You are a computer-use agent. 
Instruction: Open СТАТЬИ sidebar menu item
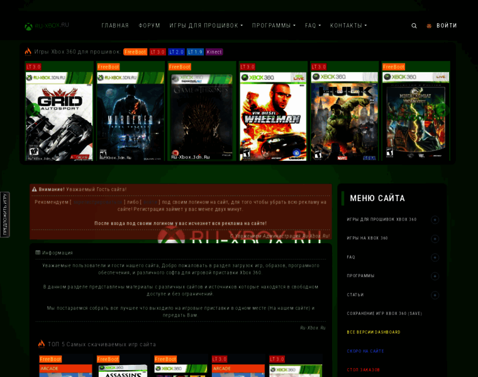point(355,295)
